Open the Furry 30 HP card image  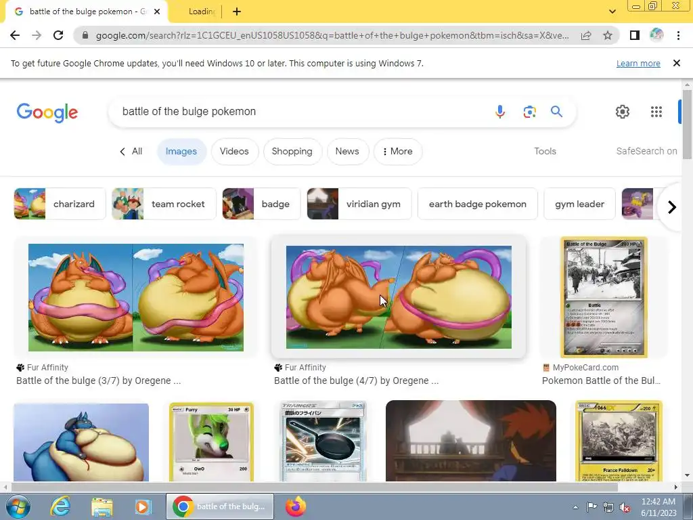(211, 441)
